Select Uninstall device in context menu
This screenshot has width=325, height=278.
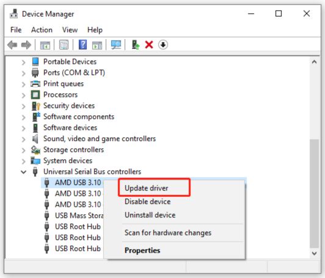coord(150,215)
